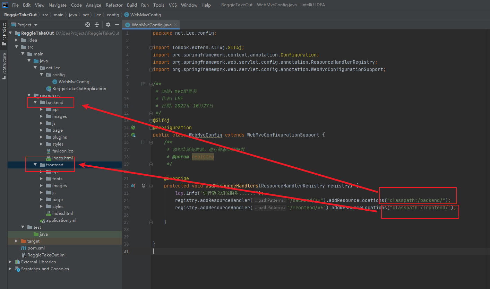
Task: Click the Spring bean gutter icon at line 14
Action: click(x=133, y=128)
